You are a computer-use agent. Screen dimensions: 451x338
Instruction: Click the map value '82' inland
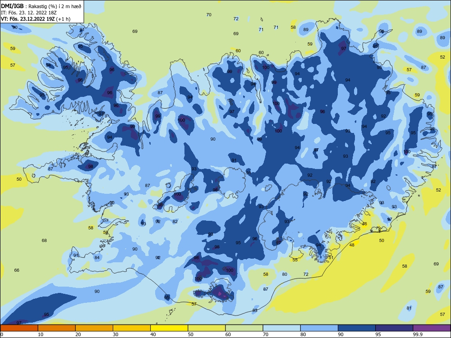pyautogui.click(x=175, y=222)
